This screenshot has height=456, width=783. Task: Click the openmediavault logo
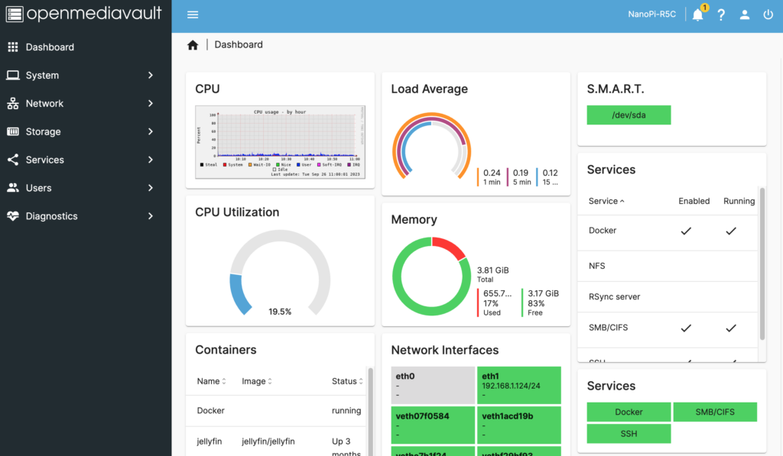tap(84, 15)
